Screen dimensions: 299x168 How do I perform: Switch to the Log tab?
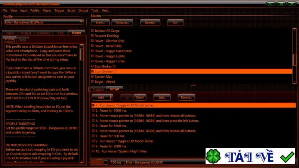tap(61, 33)
